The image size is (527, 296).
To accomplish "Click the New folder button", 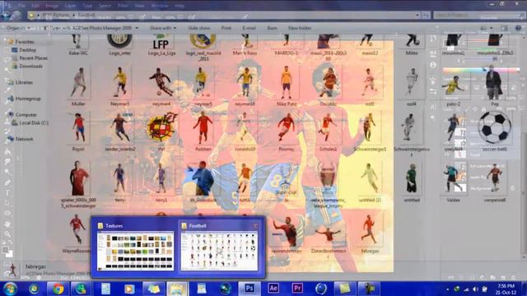I will (300, 28).
